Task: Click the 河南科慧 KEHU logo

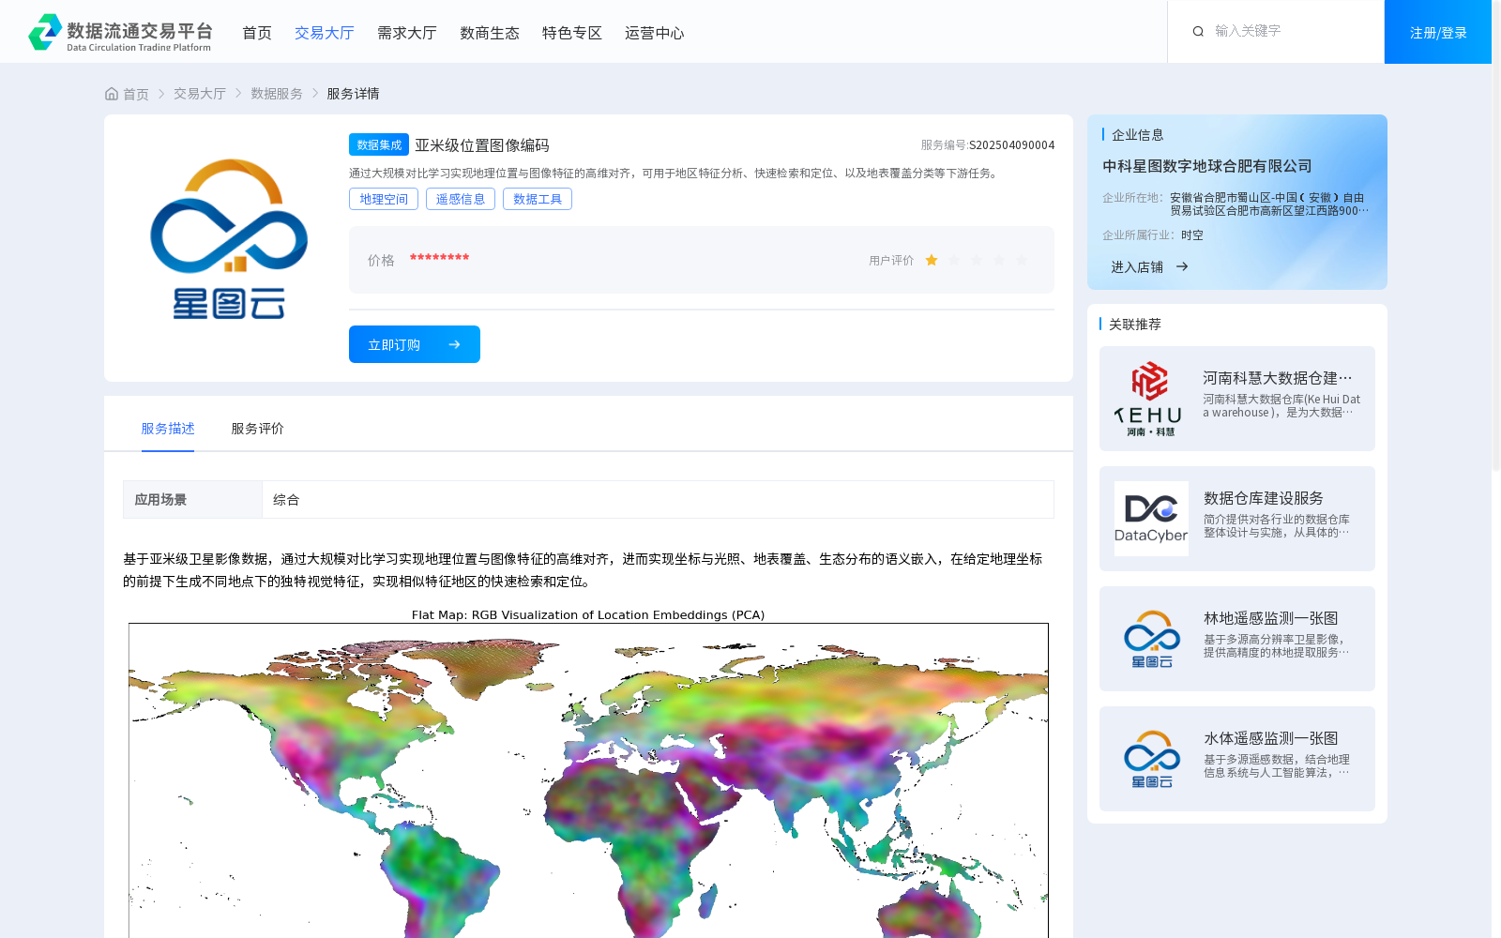Action: [x=1150, y=399]
